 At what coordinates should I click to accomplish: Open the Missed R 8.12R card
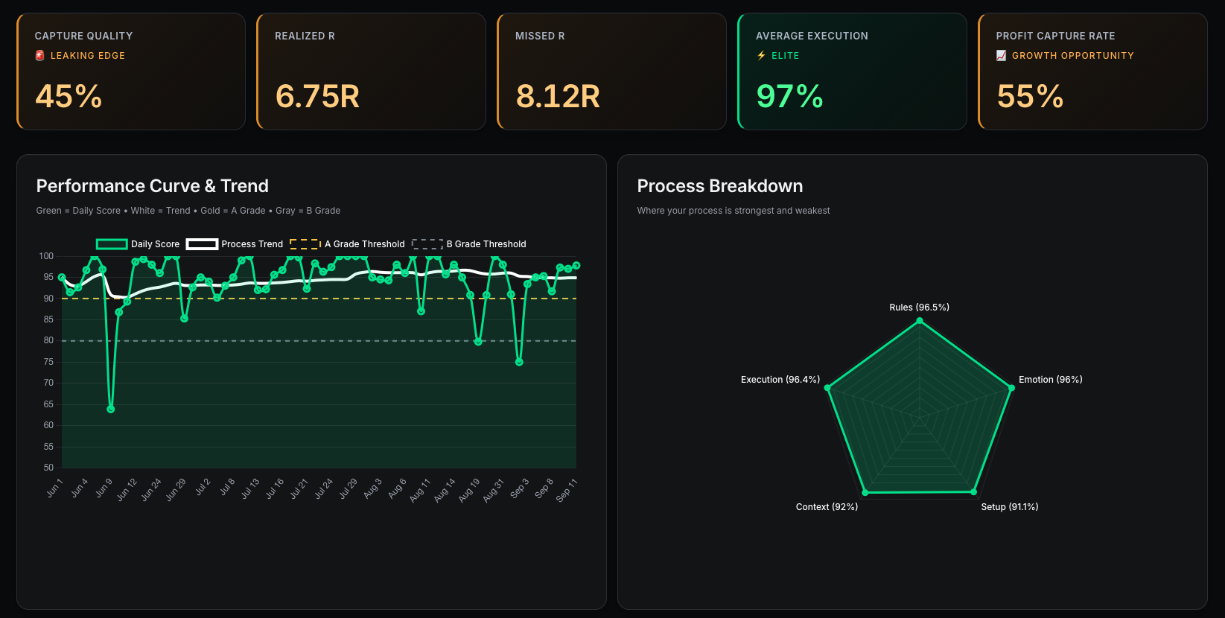(611, 71)
